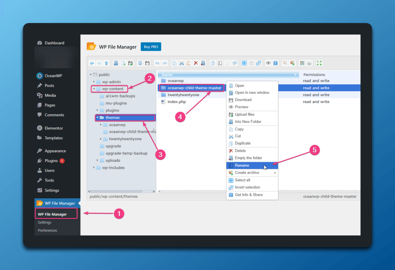
Task: Choose Get Info & Share
Action: coord(252,195)
